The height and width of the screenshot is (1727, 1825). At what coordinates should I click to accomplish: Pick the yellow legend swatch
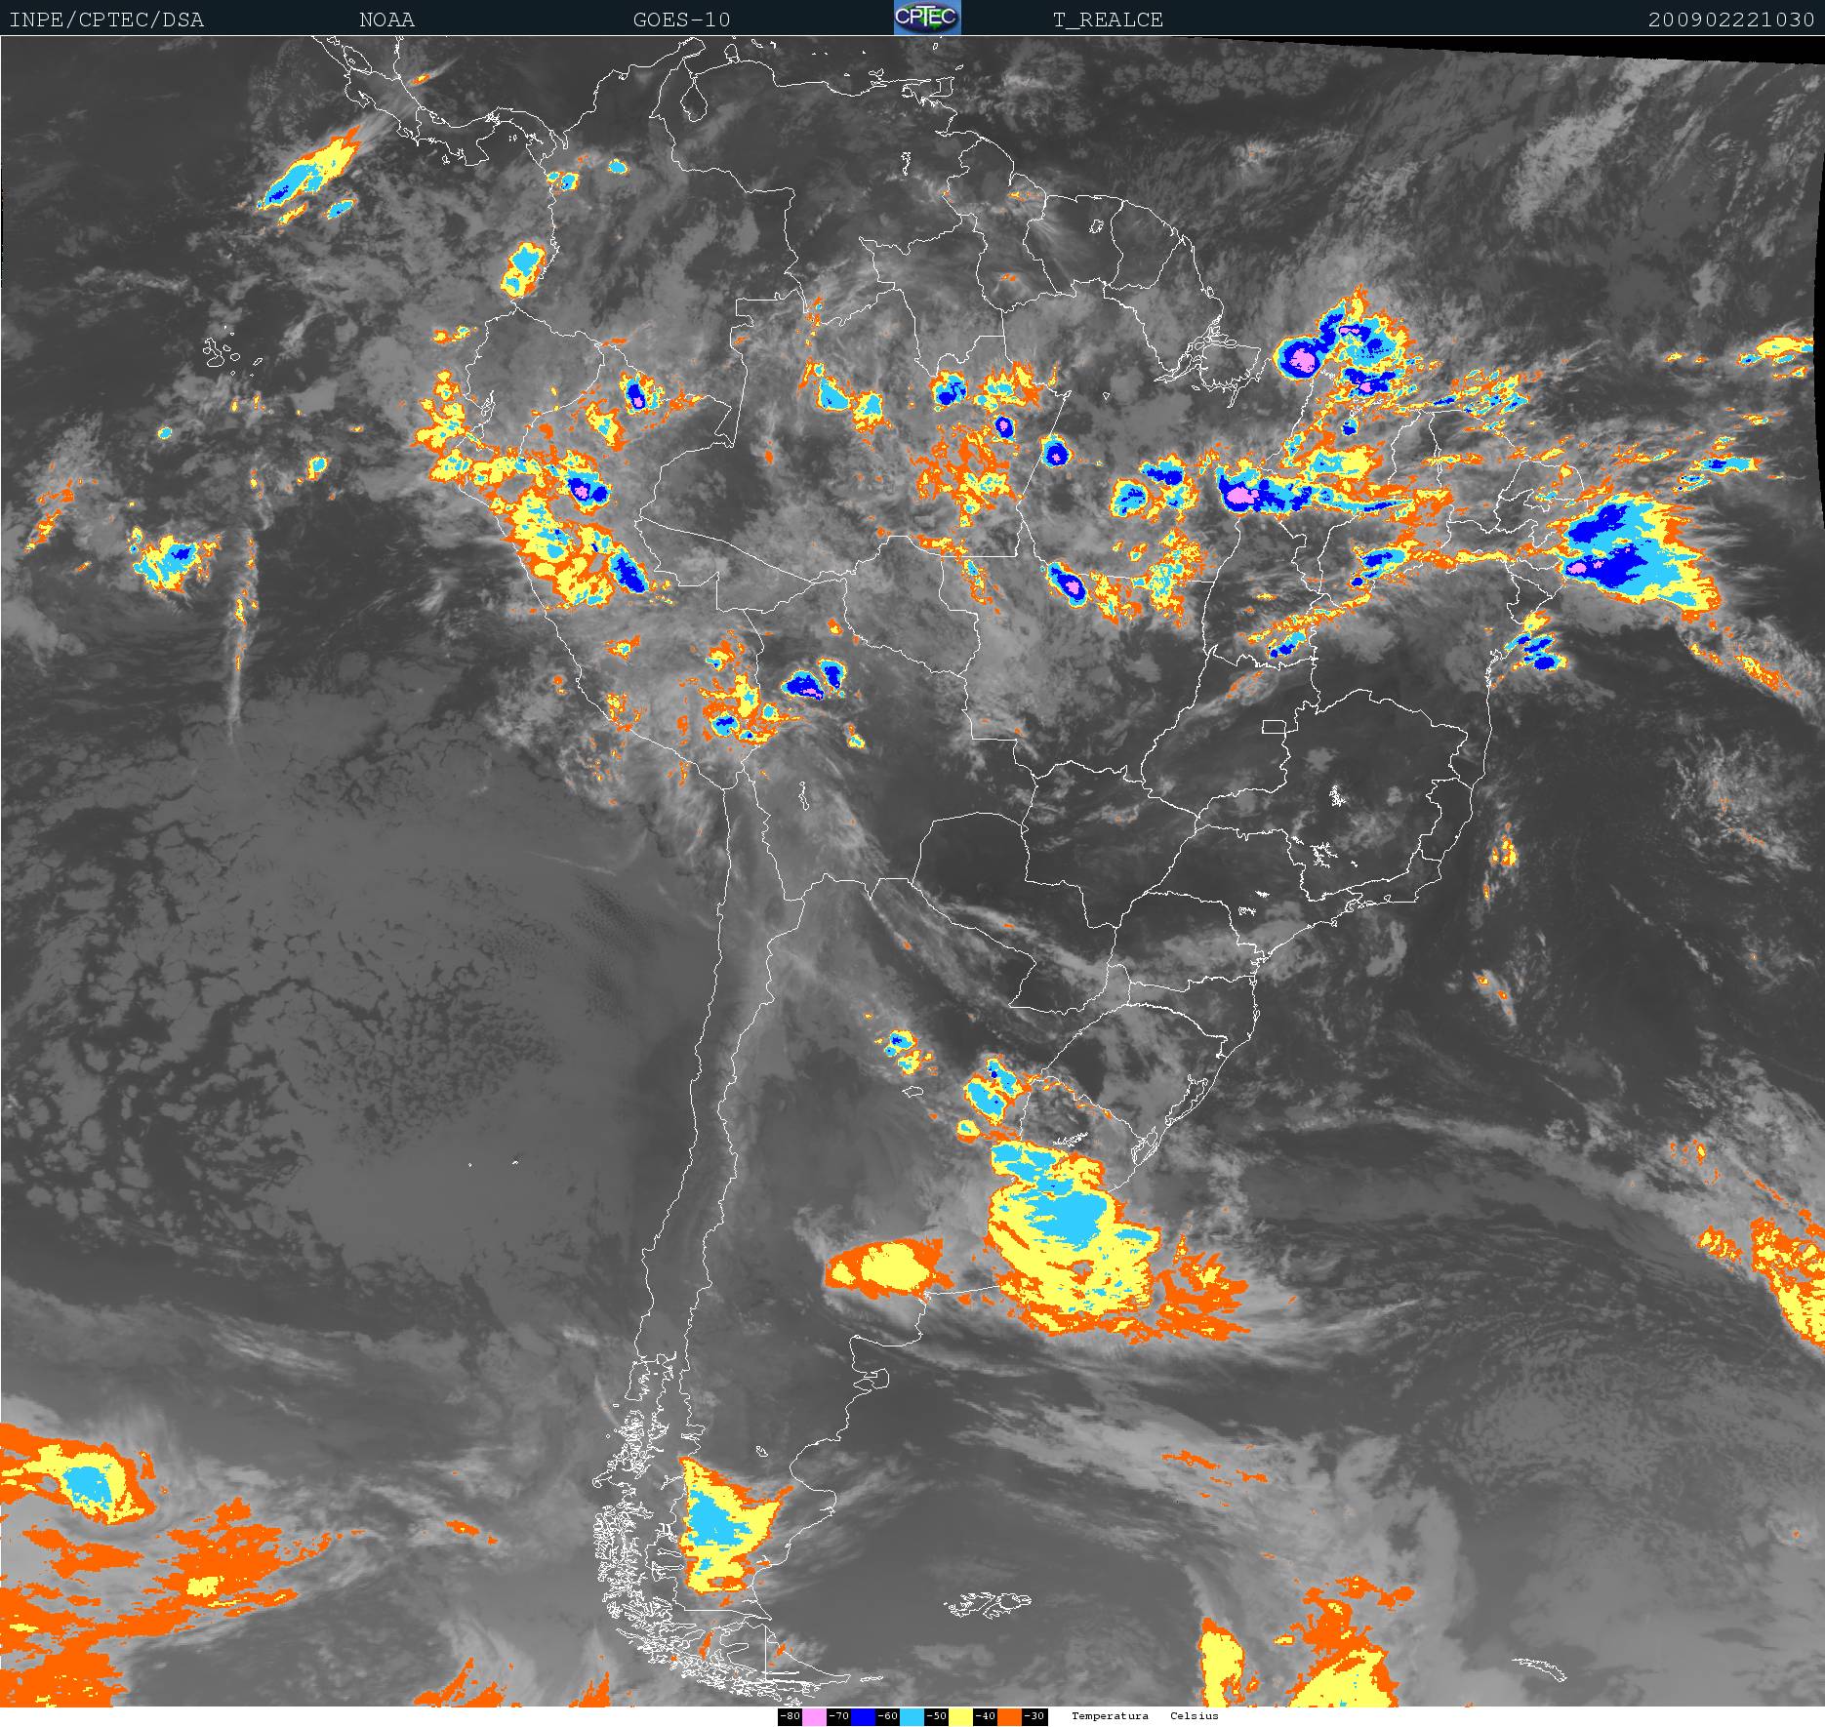(960, 1716)
